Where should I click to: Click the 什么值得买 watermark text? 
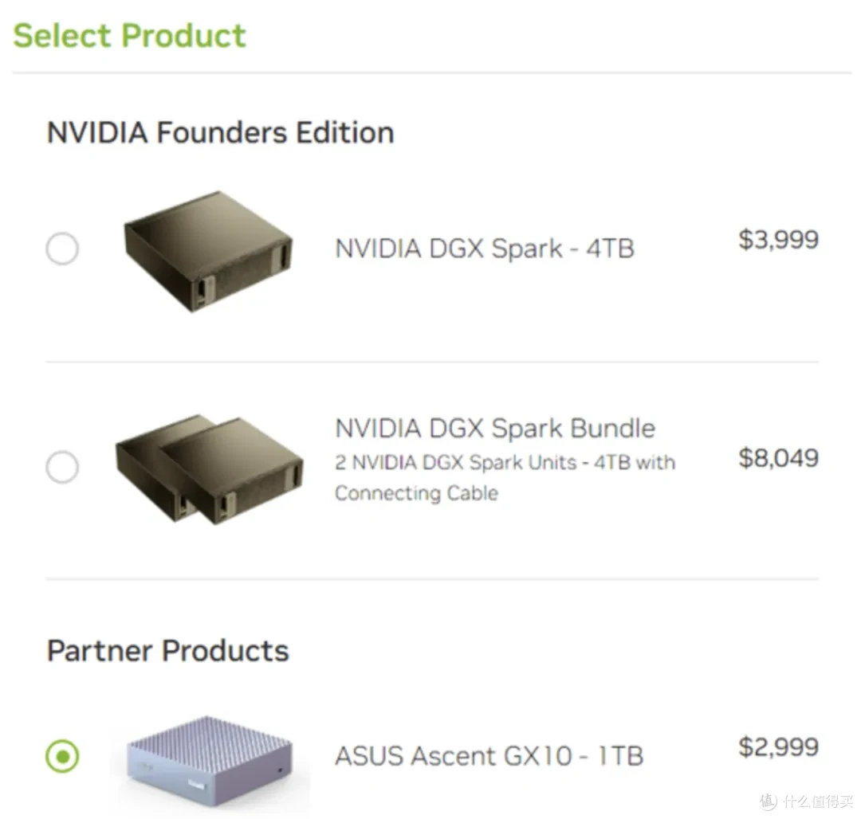pos(818,801)
